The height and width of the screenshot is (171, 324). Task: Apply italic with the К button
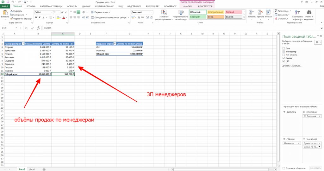tap(40, 17)
